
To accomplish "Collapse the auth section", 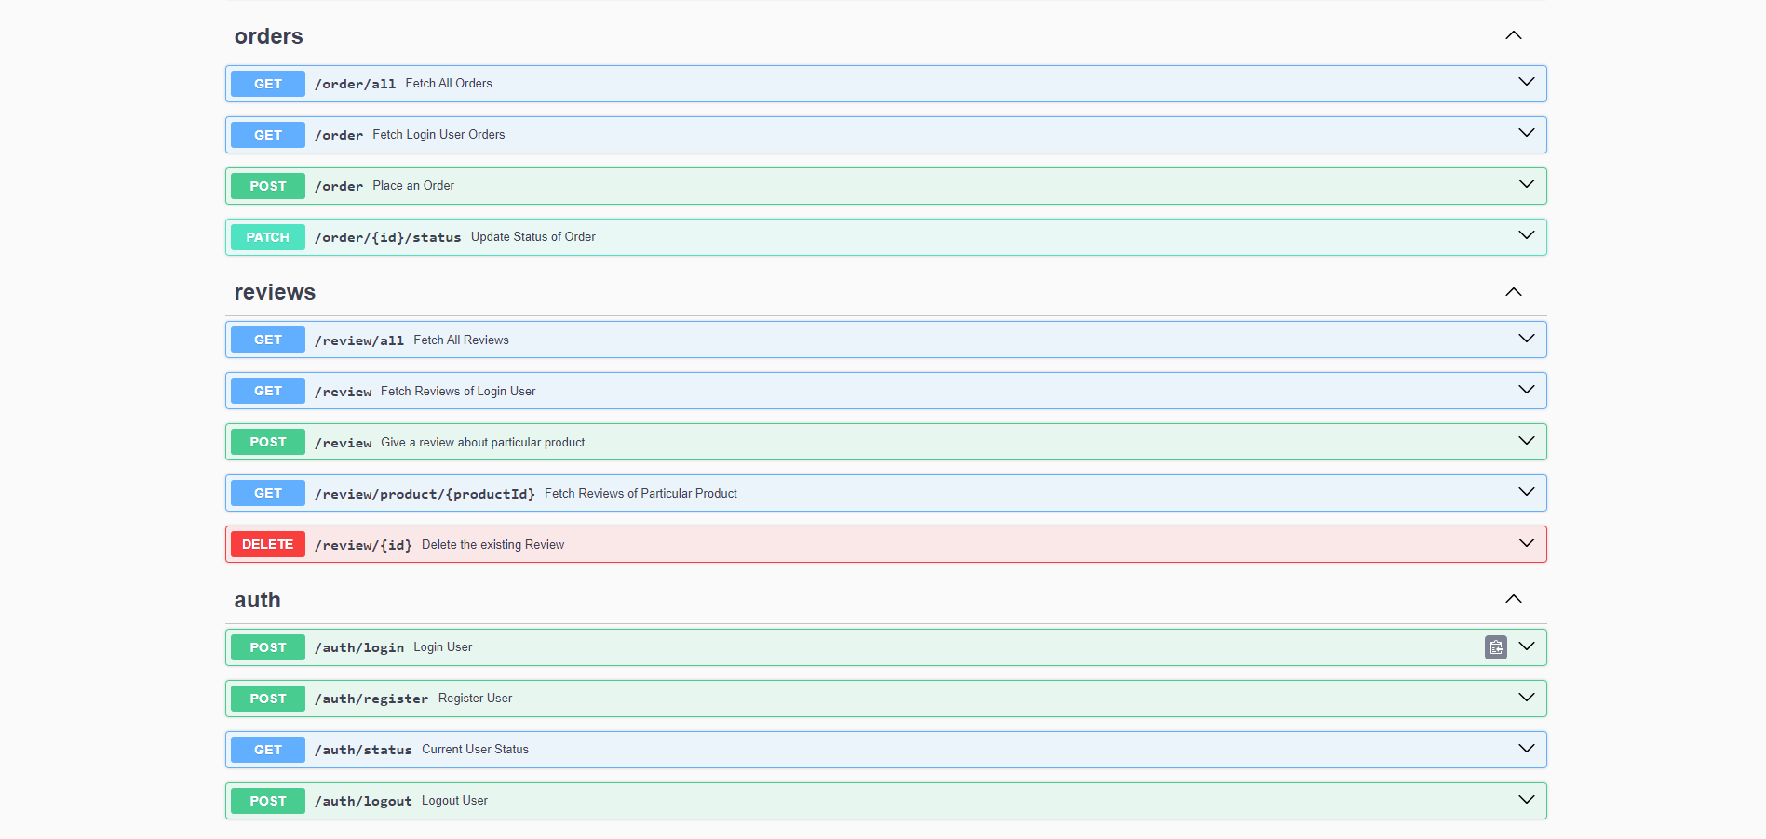I will (1514, 599).
